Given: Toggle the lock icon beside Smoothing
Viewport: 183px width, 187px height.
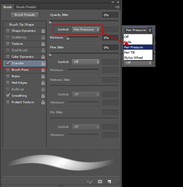Looking at the screenshot, I should pyautogui.click(x=43, y=96).
